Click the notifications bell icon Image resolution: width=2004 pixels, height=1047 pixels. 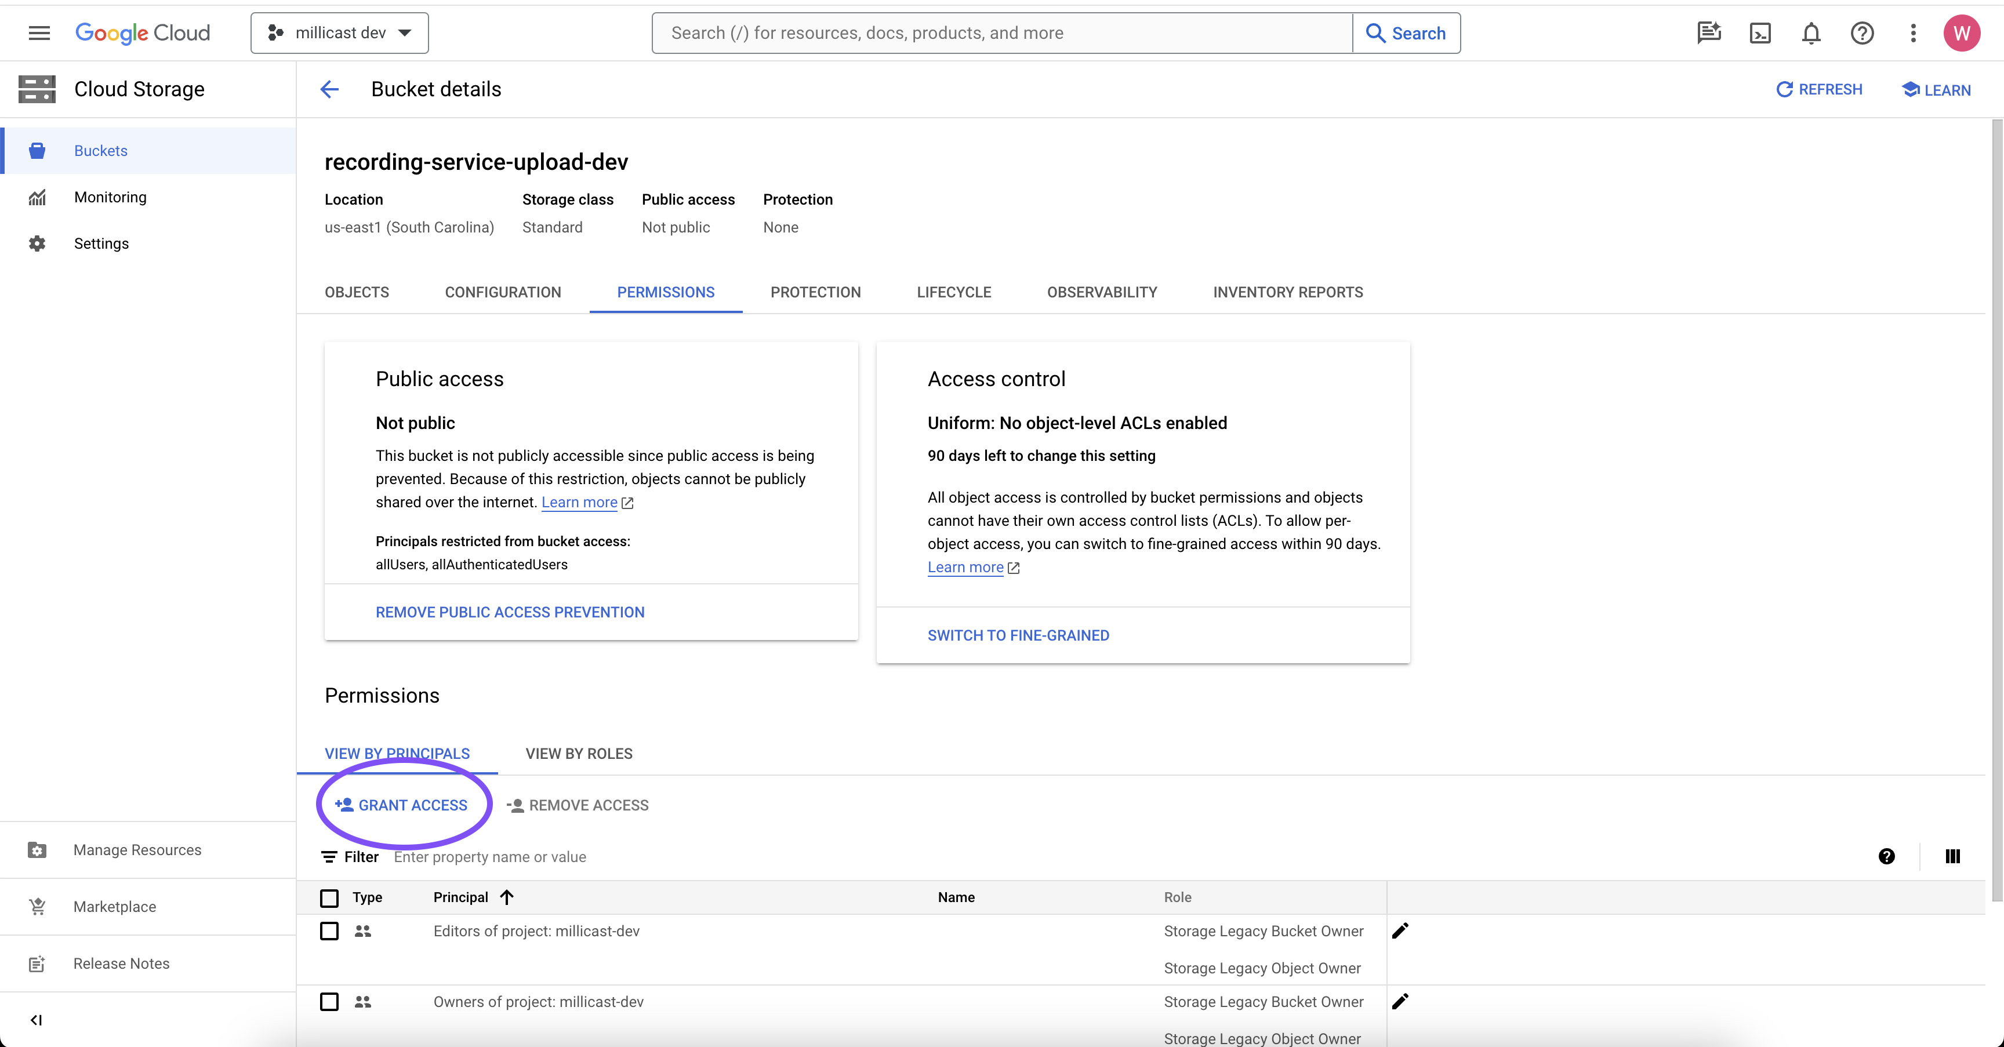coord(1811,34)
